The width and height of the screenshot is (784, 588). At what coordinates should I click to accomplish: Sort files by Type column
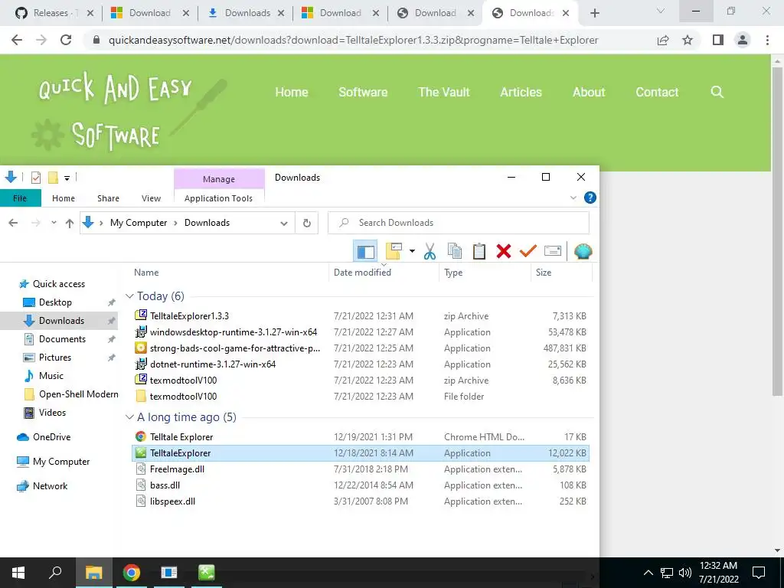[x=453, y=273]
